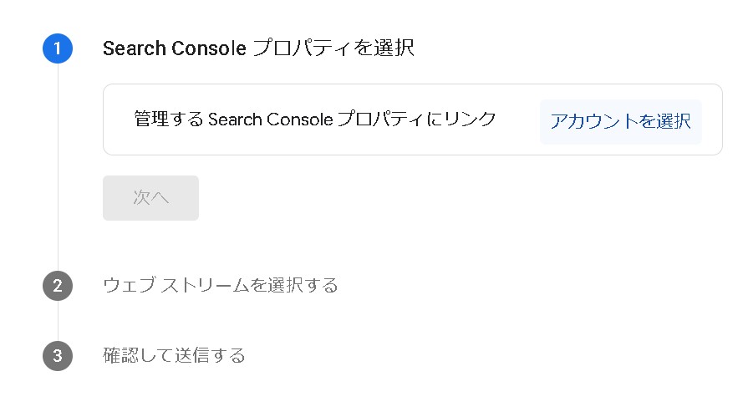Click 確認して at the start of the step 3 label
748x412 pixels.
coord(138,355)
